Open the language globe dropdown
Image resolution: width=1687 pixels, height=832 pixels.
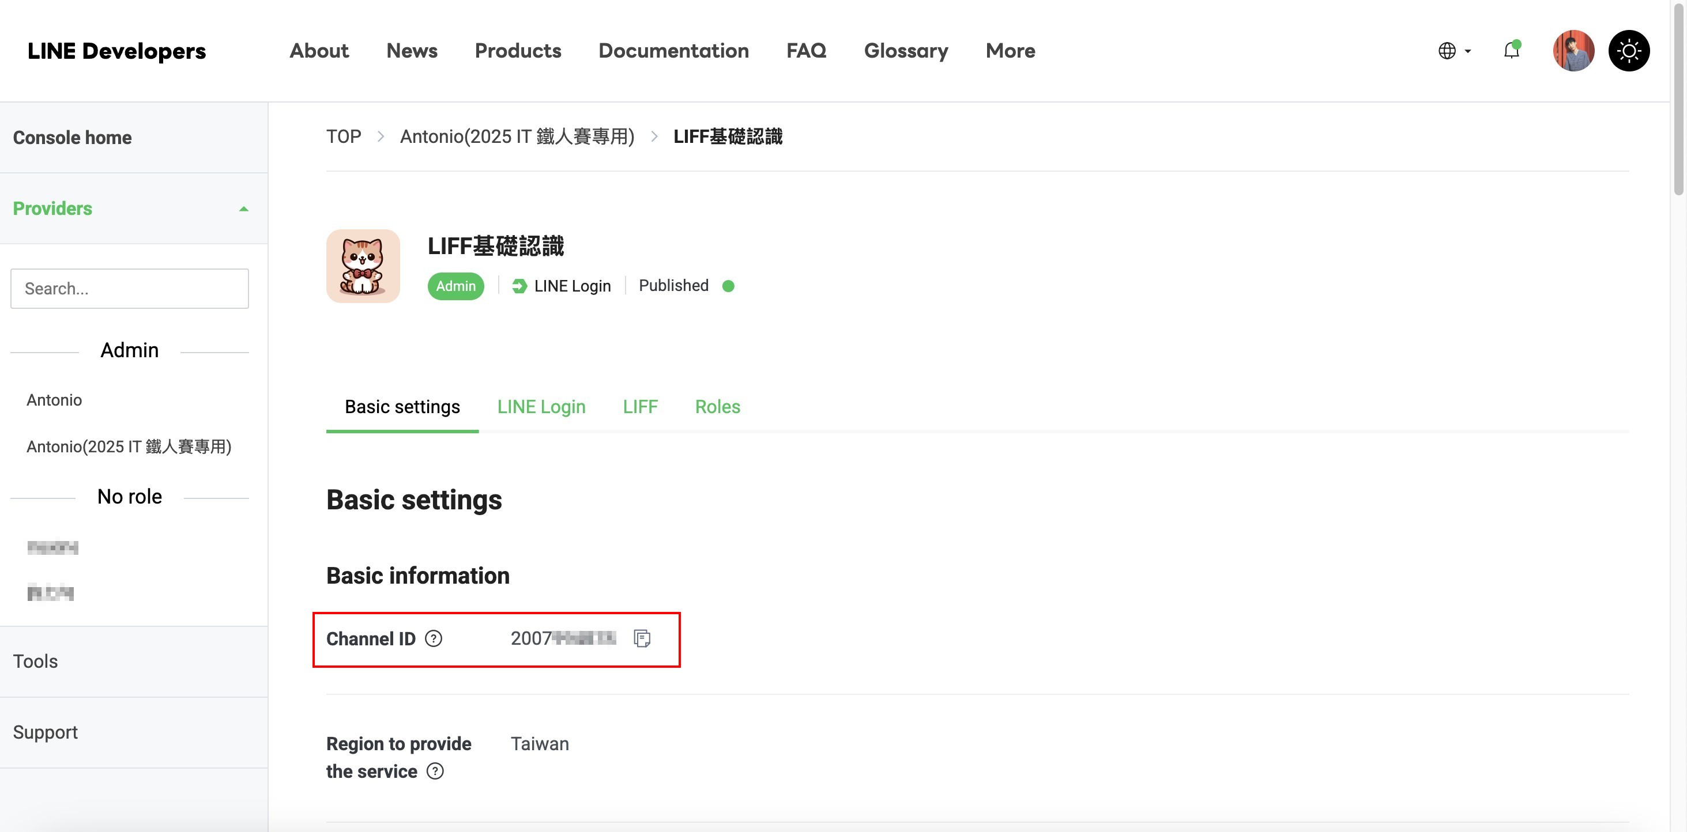click(x=1454, y=50)
